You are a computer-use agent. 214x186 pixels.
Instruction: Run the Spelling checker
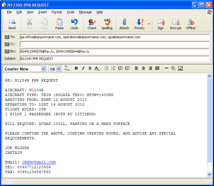(107, 24)
